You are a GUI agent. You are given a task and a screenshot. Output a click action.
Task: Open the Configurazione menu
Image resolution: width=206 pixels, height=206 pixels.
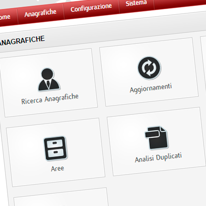91,8
